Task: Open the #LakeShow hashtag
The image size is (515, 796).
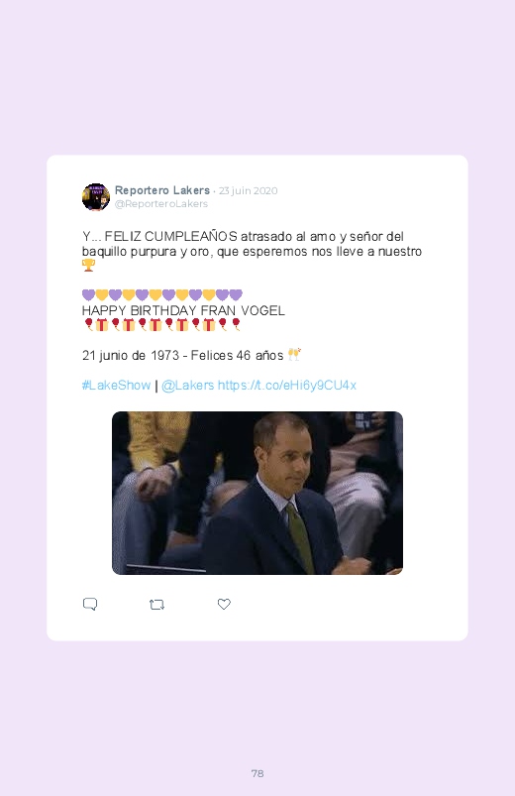Action: pos(116,386)
